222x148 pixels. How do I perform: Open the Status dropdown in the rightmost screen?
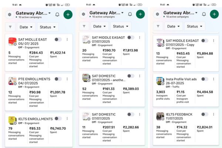(195, 26)
